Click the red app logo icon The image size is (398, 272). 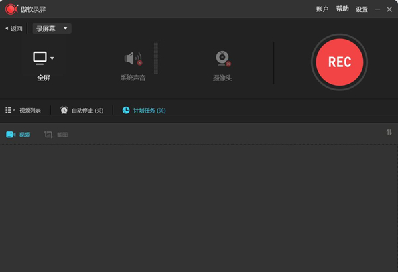(x=11, y=9)
